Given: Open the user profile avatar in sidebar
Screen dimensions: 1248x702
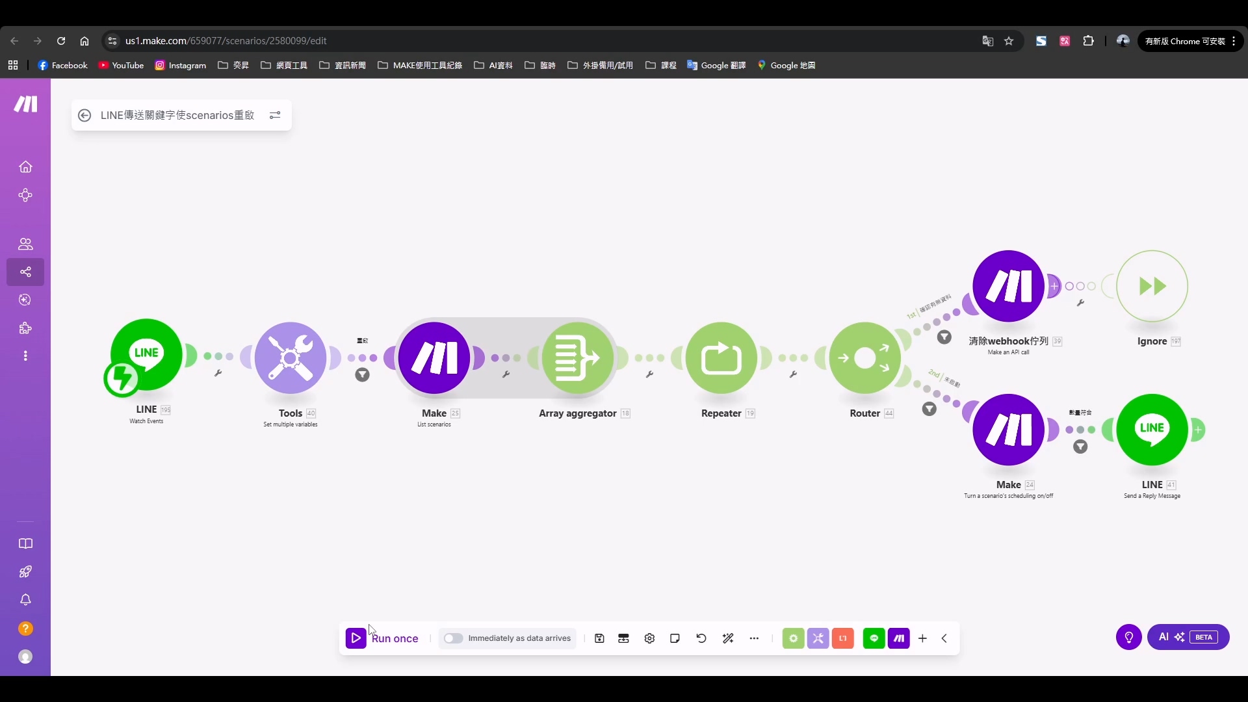Looking at the screenshot, I should 25,657.
